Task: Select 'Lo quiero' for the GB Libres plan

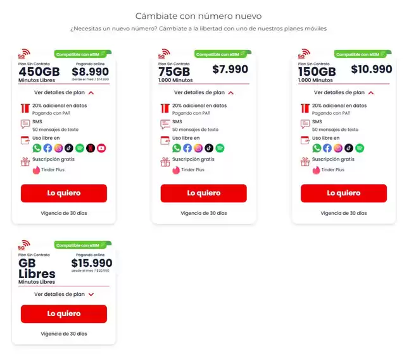Action: coord(63,314)
